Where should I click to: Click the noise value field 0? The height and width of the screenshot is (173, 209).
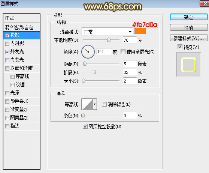(130, 116)
